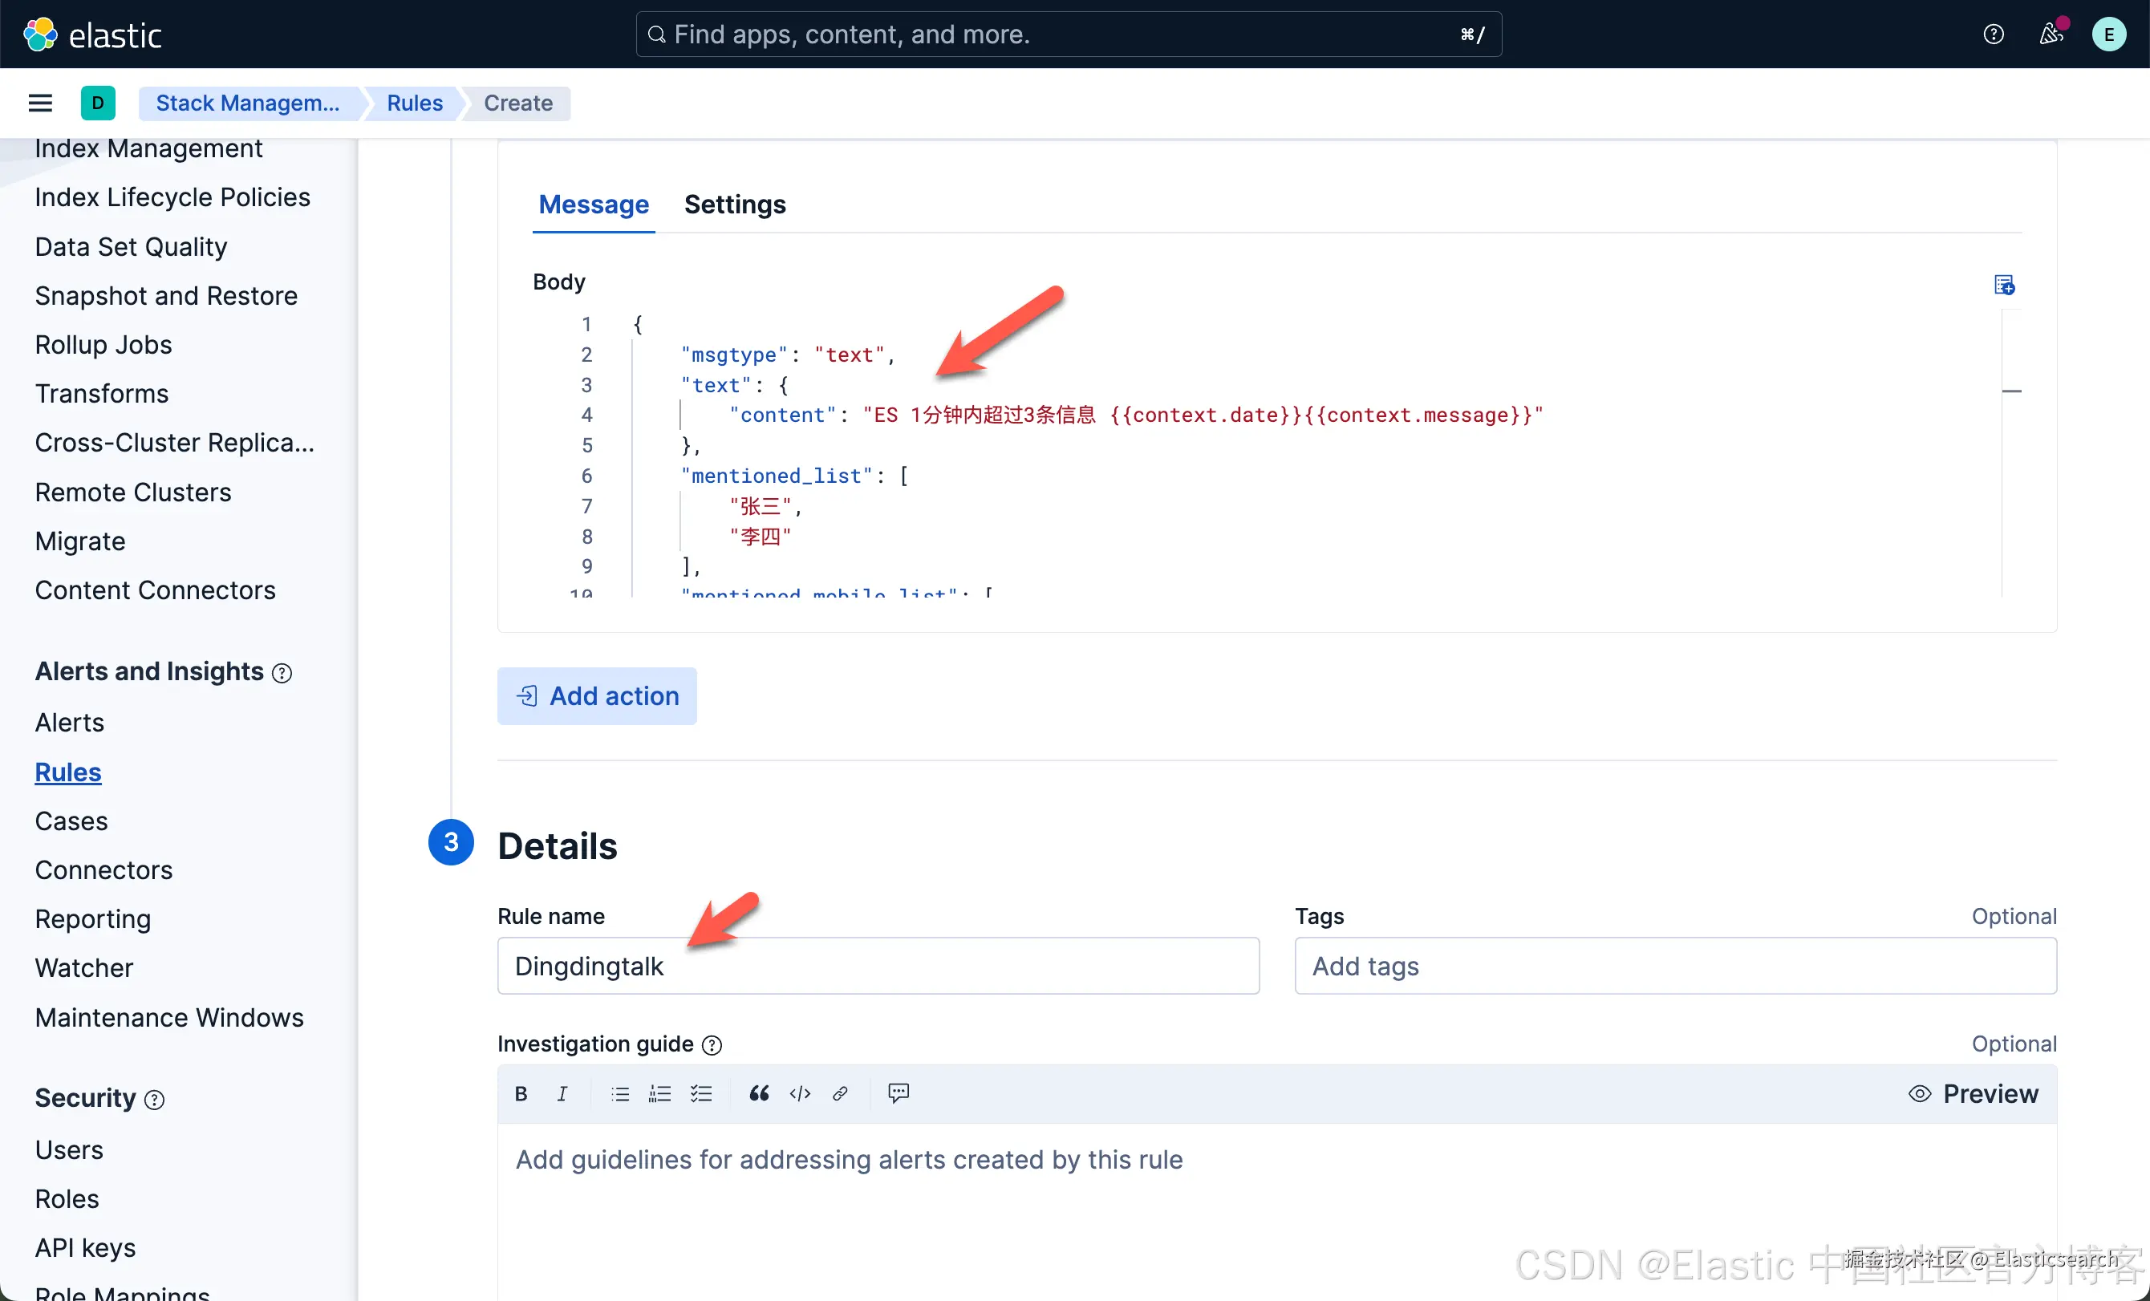Viewport: 2150px width, 1301px height.
Task: Toggle Preview of the investigation guide
Action: [1973, 1093]
